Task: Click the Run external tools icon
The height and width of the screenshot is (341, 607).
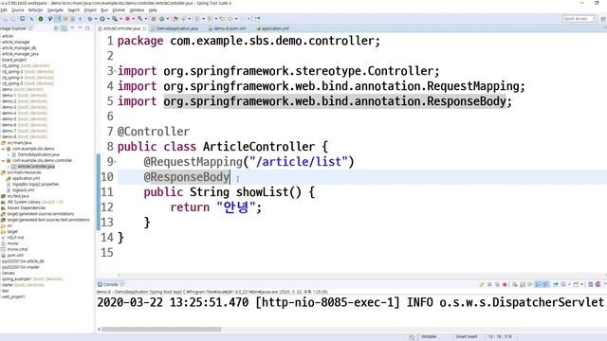Action: 115,19
